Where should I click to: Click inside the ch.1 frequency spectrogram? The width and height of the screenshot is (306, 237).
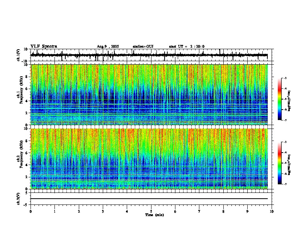point(149,94)
